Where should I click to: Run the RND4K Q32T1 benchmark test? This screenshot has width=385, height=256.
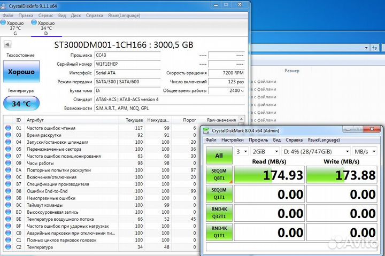pos(219,213)
